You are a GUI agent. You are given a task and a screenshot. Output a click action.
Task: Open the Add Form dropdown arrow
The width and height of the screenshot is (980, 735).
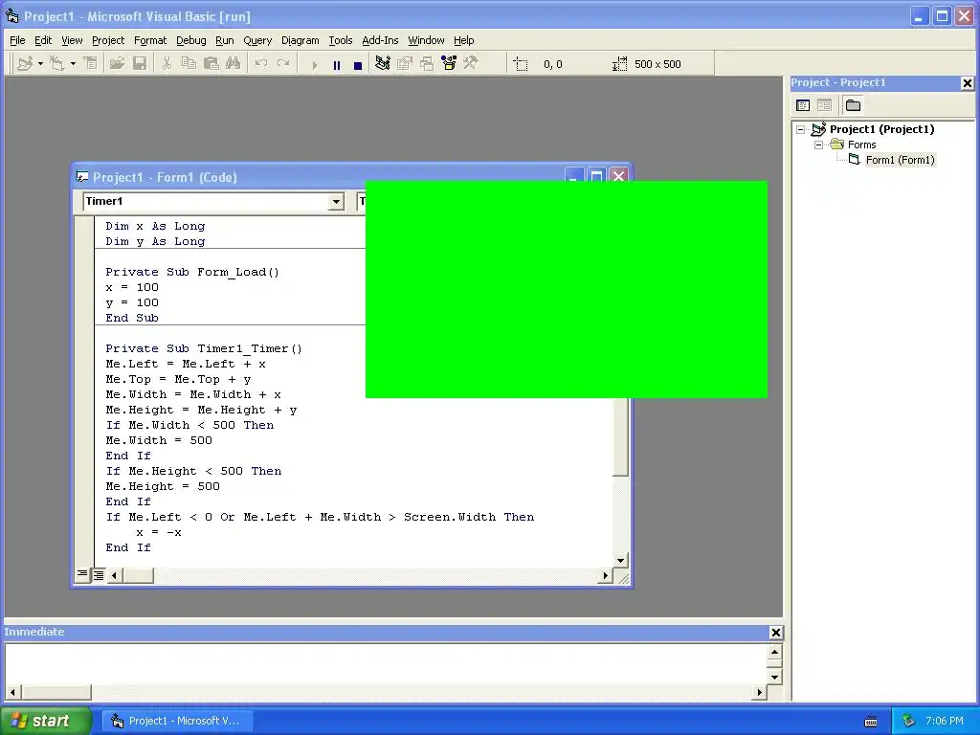click(73, 64)
